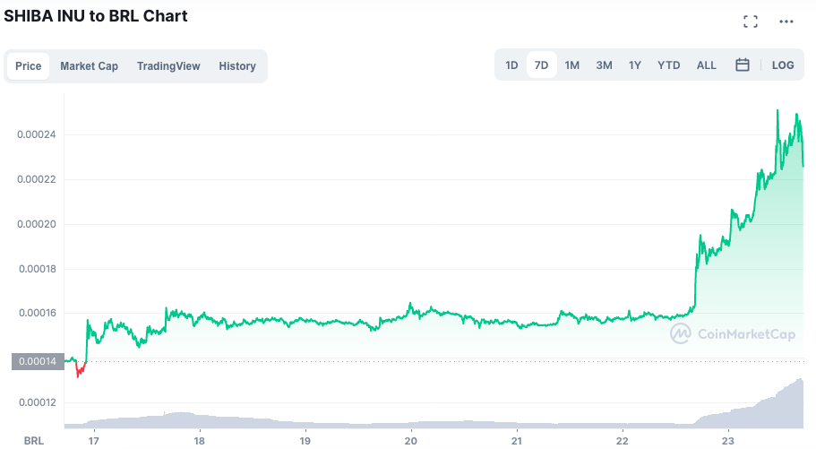Open the three-dot more options menu
The height and width of the screenshot is (449, 816).
(786, 22)
